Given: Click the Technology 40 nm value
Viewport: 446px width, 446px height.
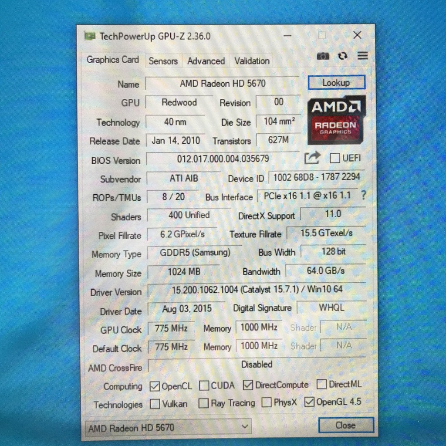Looking at the screenshot, I should click(x=175, y=122).
